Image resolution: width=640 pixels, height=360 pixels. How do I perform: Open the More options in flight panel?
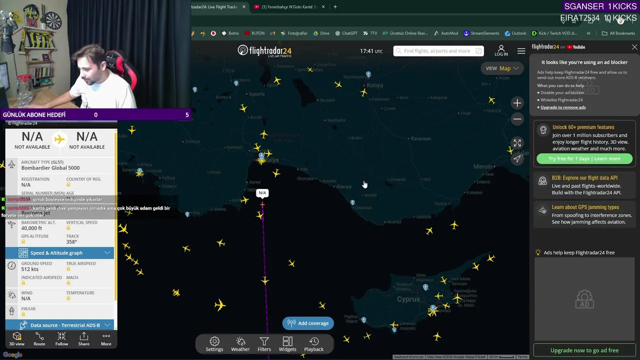click(106, 339)
